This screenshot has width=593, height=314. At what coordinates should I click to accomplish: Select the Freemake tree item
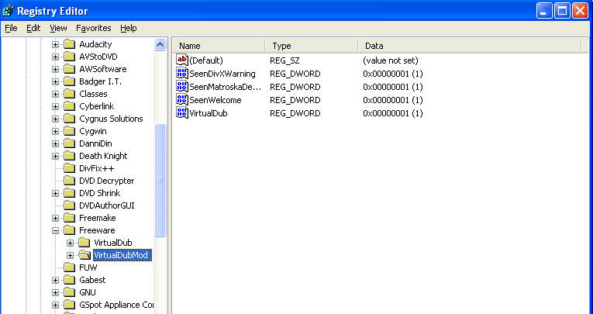point(97,218)
